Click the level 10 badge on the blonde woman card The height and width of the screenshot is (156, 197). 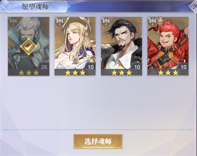(x=91, y=67)
